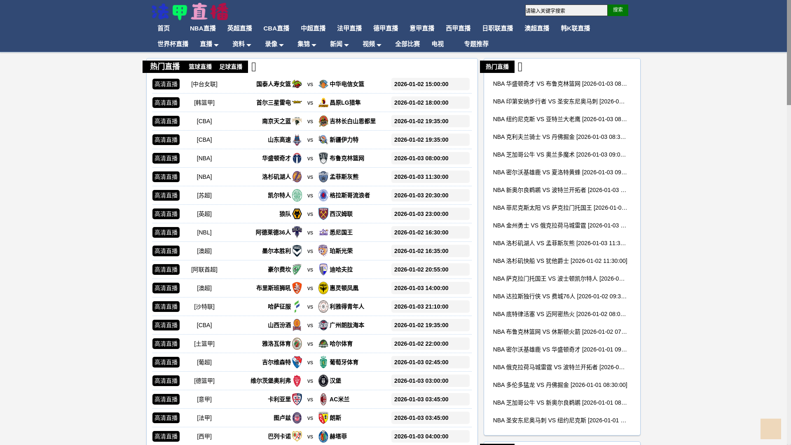Click the keyword search input field
791x445 pixels.
566,10
